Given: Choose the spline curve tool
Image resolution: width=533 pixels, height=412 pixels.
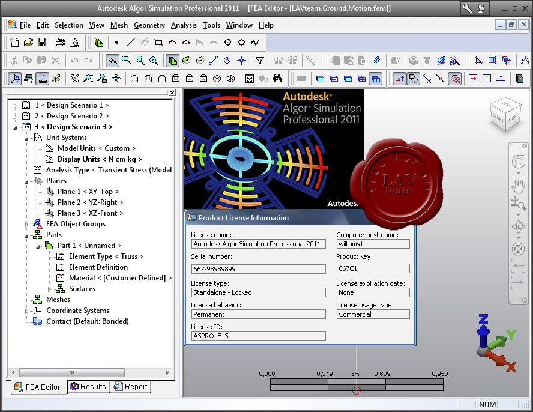Looking at the screenshot, I should pos(255,42).
